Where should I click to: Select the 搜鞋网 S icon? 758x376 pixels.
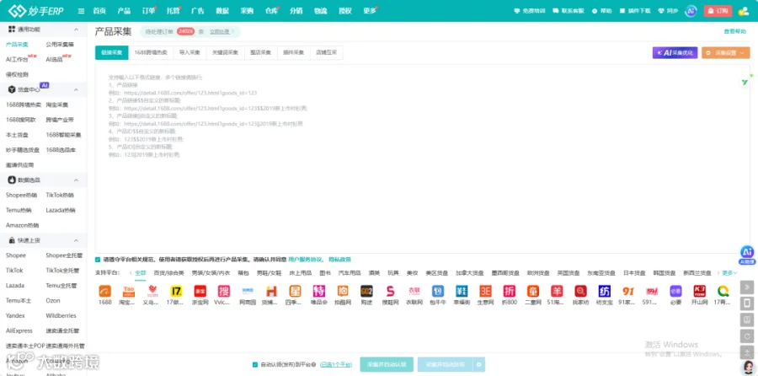coord(391,291)
